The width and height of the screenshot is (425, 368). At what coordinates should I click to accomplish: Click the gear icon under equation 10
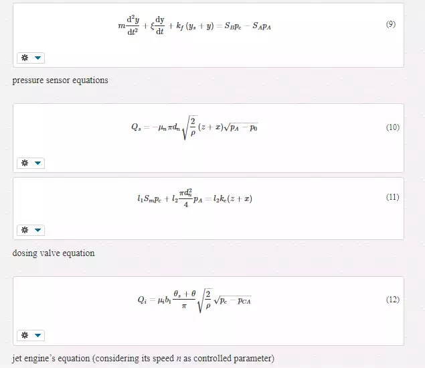[x=25, y=163]
